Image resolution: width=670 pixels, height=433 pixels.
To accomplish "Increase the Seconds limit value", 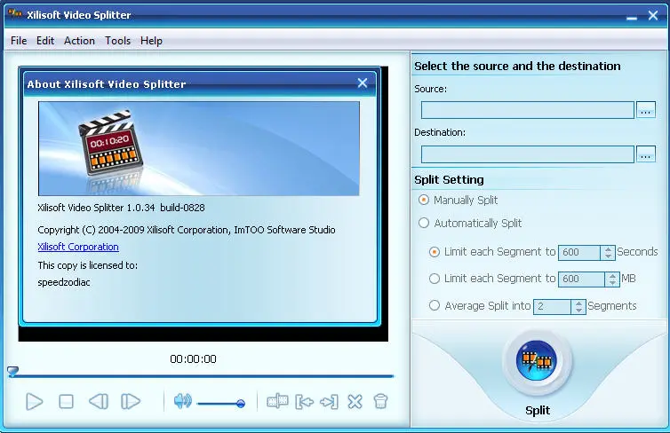I will (608, 248).
